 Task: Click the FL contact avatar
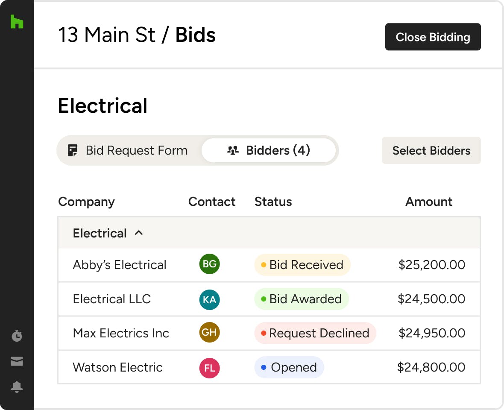[x=209, y=367]
